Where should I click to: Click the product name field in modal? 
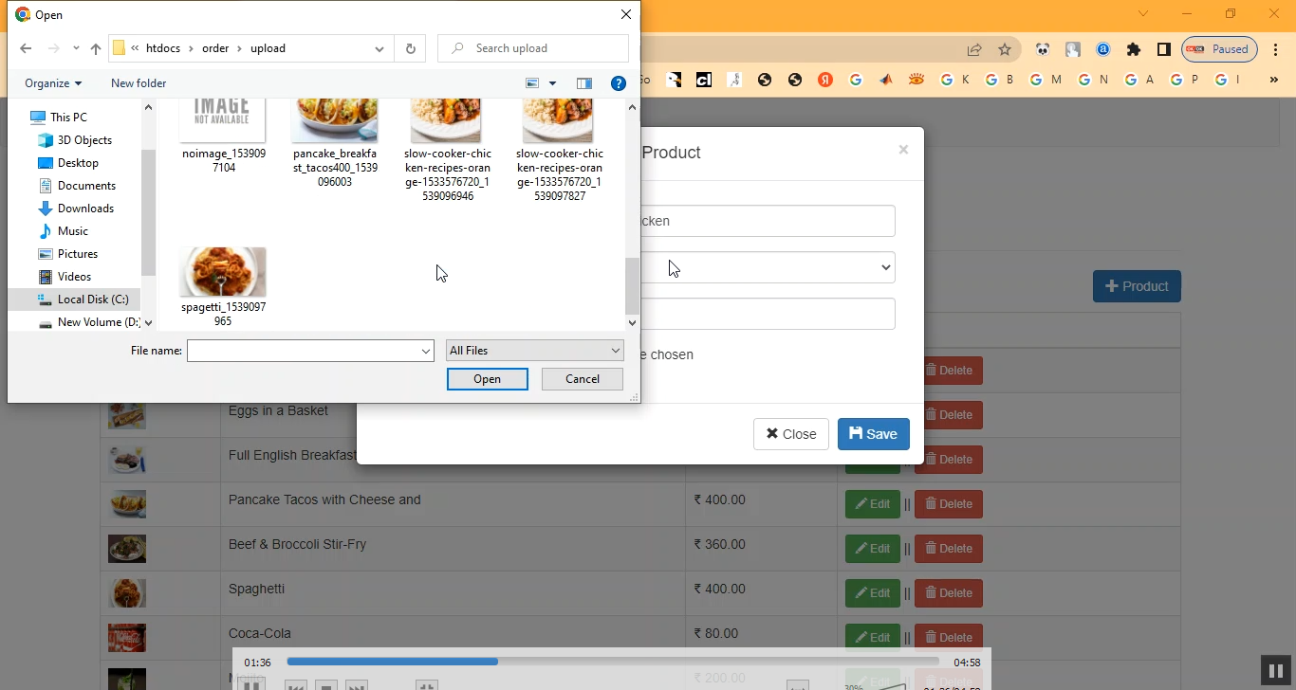pos(768,221)
